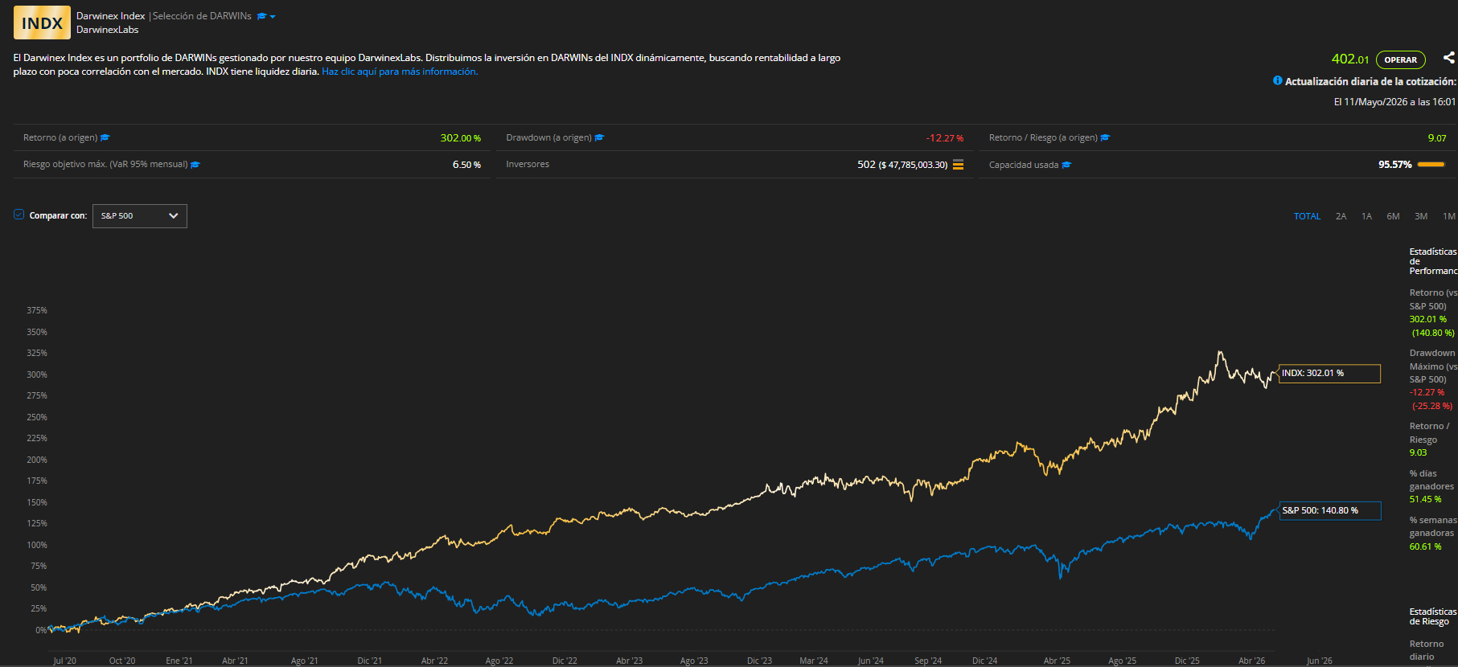Click the OPERAR button

[x=1400, y=59]
